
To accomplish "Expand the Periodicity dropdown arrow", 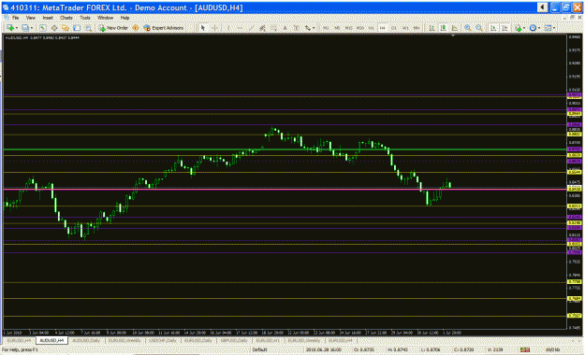I will pos(539,28).
